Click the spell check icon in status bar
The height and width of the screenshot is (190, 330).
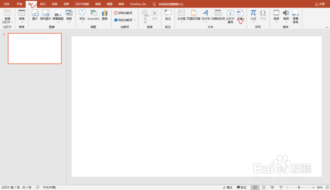point(38,187)
